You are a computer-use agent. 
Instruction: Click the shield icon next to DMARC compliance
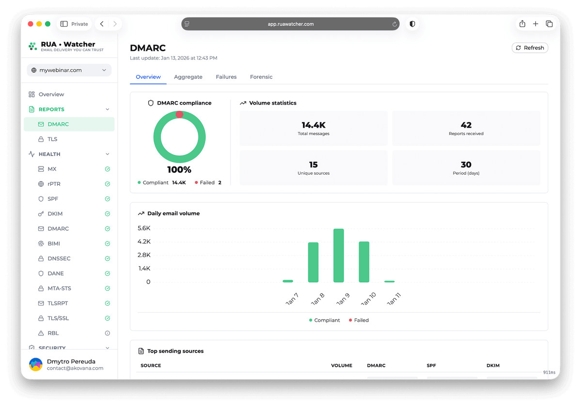point(150,103)
